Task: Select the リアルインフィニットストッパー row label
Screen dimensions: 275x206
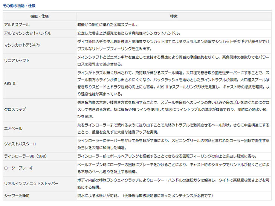Action: pos(31,183)
